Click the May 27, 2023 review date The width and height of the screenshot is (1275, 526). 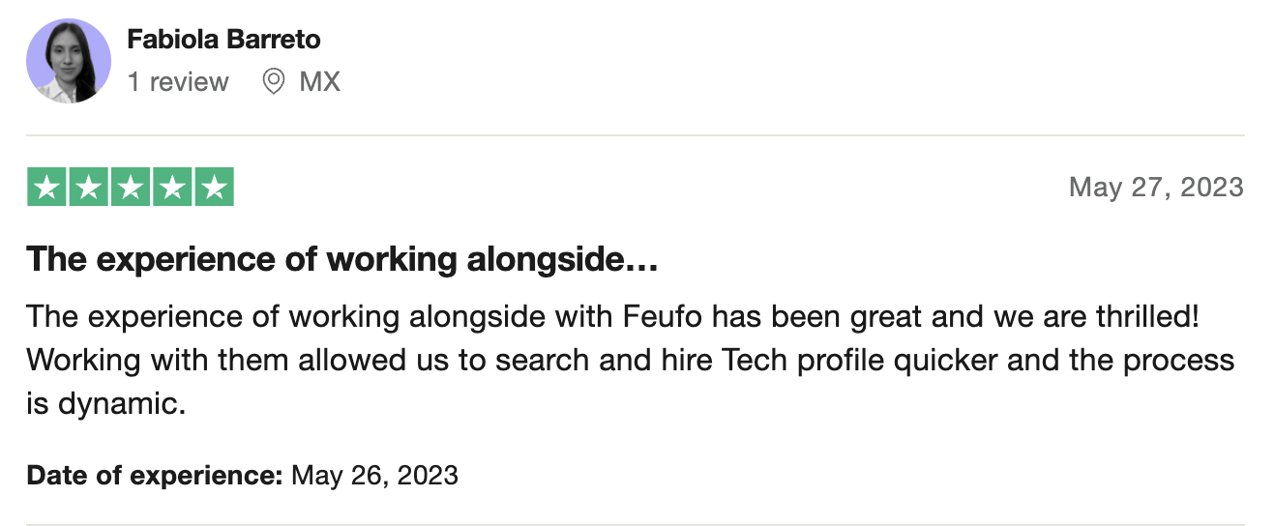tap(1156, 187)
